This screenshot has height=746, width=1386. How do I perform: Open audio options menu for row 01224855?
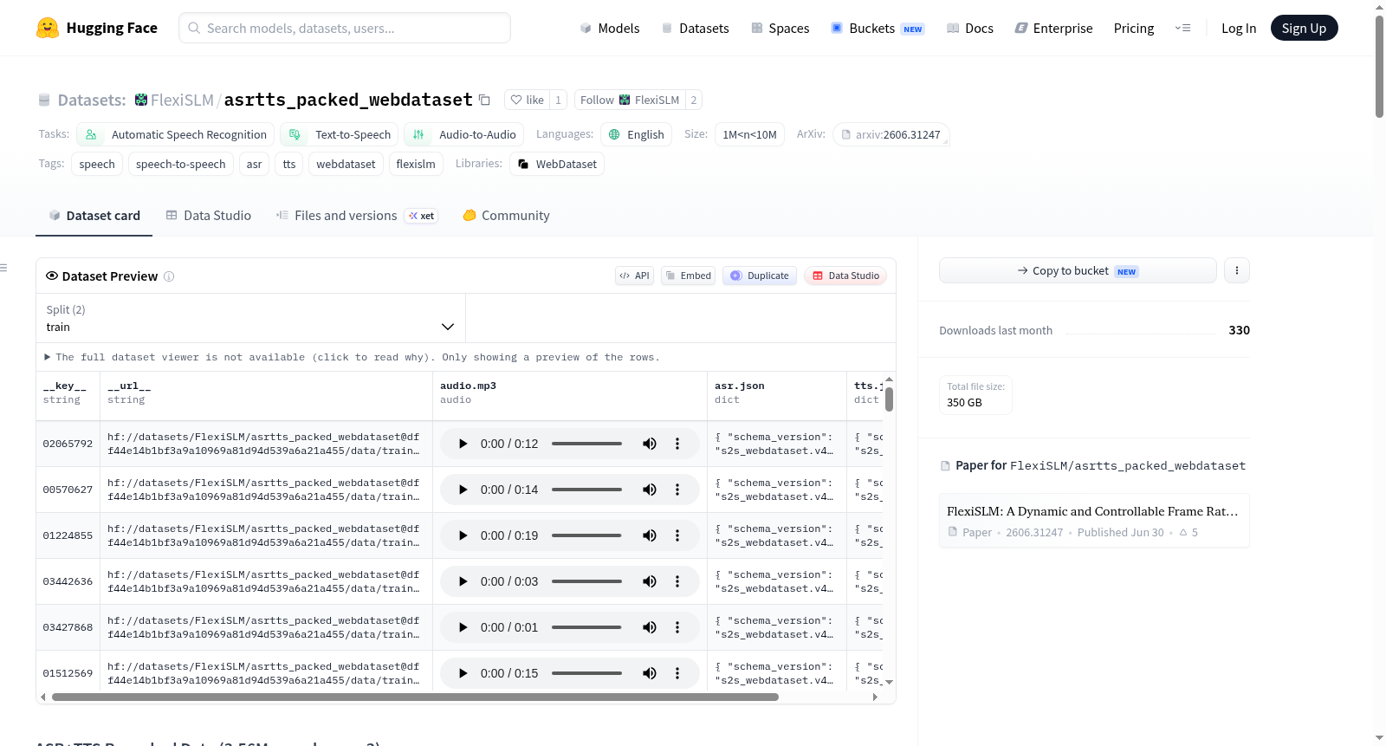677,535
